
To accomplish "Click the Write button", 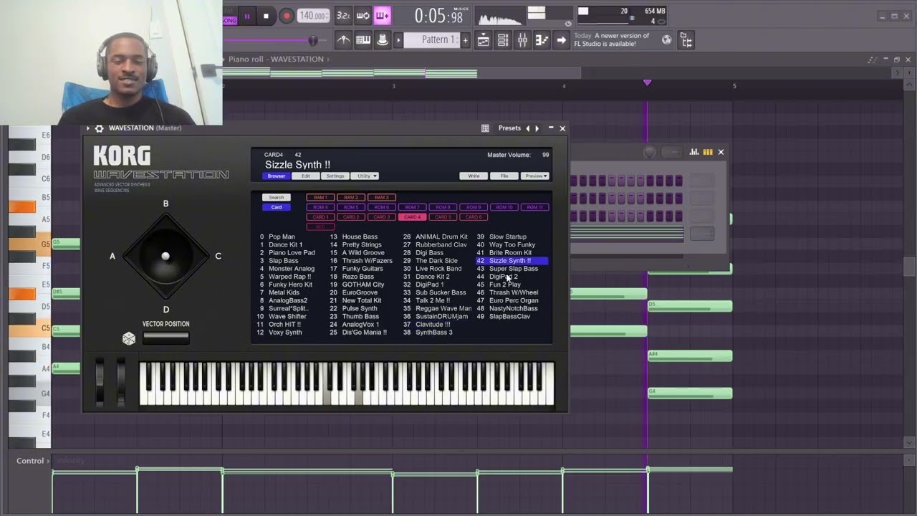I will pyautogui.click(x=474, y=176).
